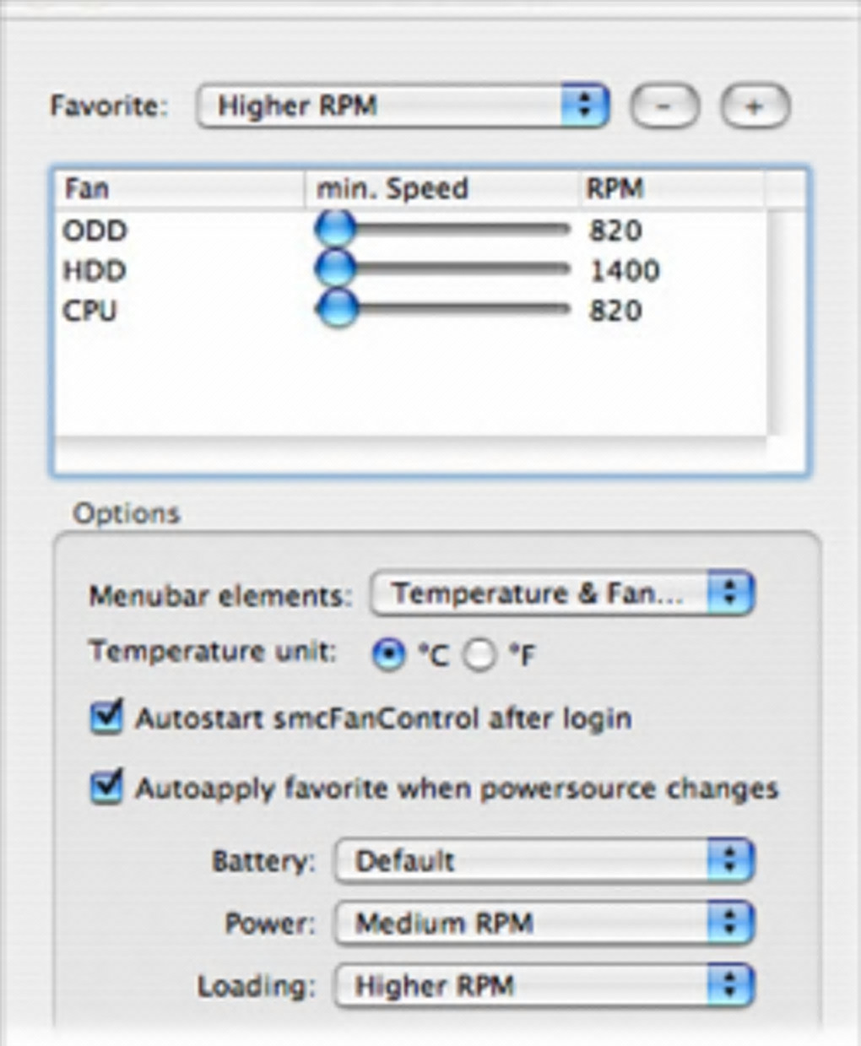Click the Fan column header
861x1046 pixels.
pos(179,188)
